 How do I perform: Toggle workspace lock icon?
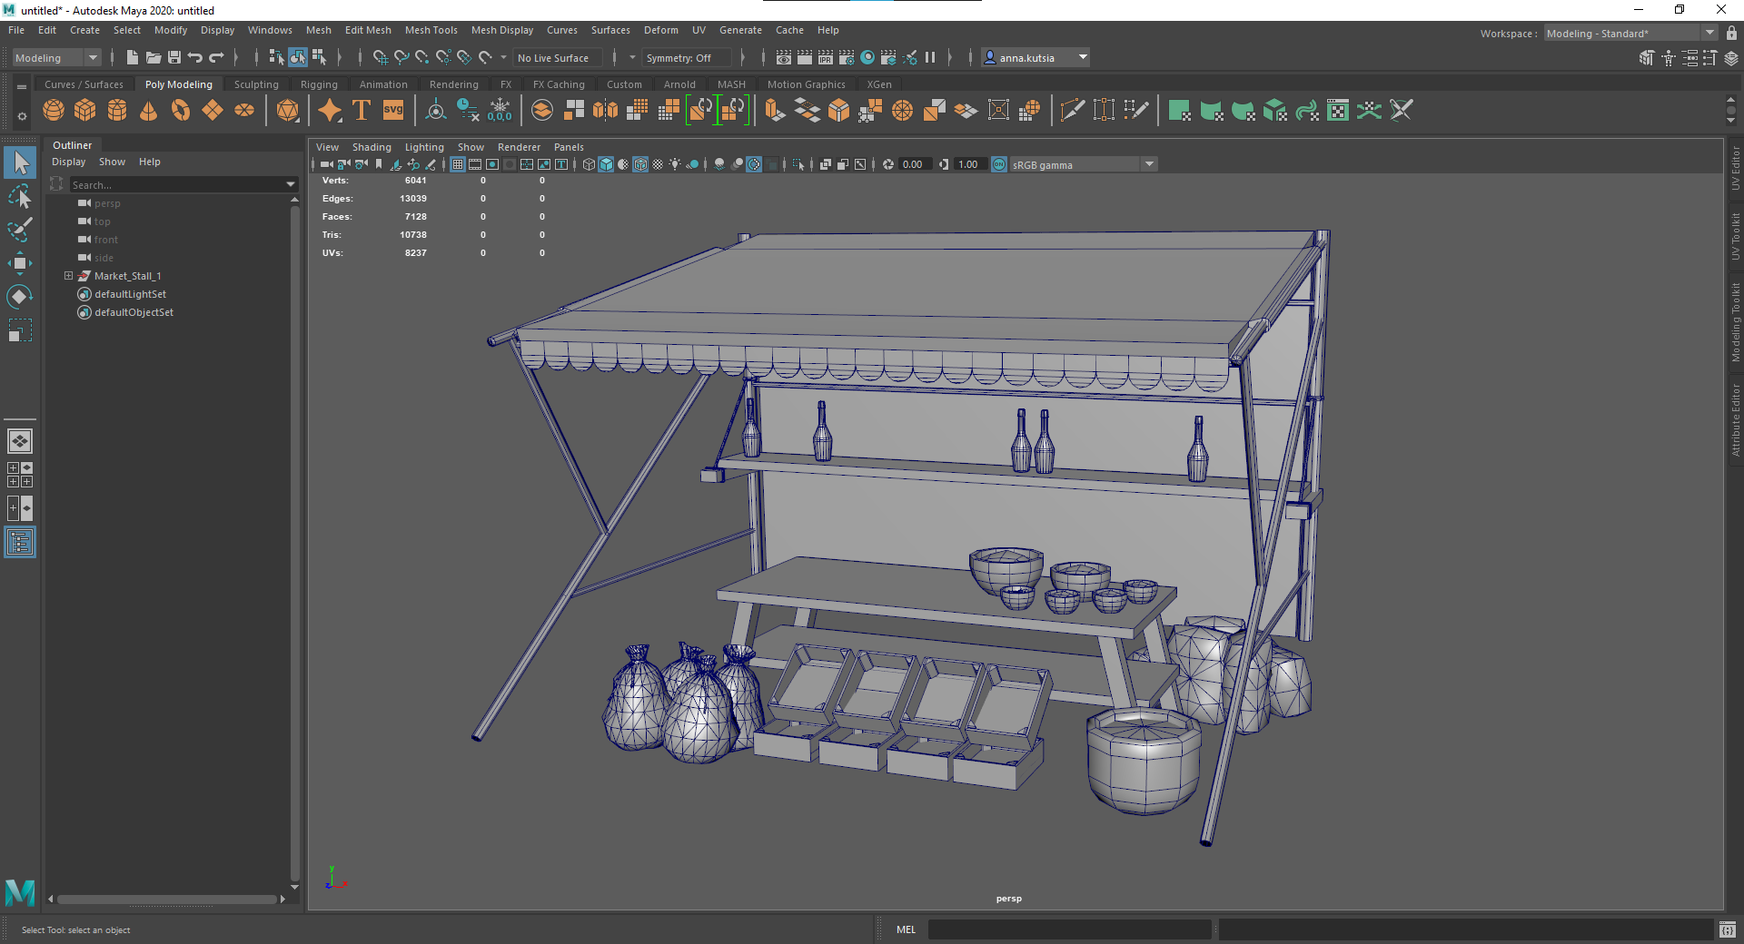(1731, 33)
